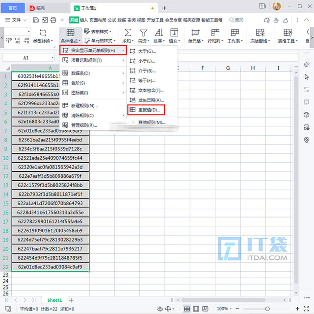Click the decrease decimal places icon

pos(26,40)
